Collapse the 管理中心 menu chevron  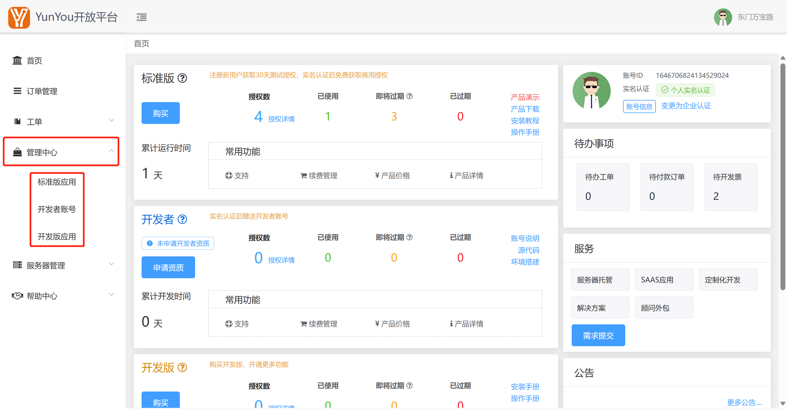111,151
